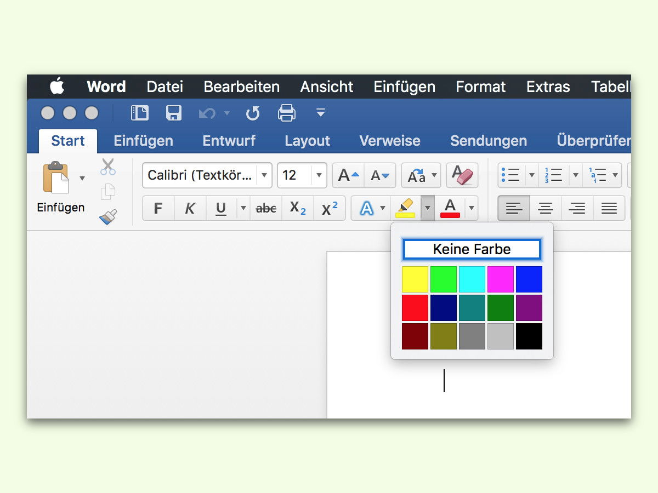Decrease font size with smaller A icon
The image size is (658, 493).
pyautogui.click(x=380, y=175)
